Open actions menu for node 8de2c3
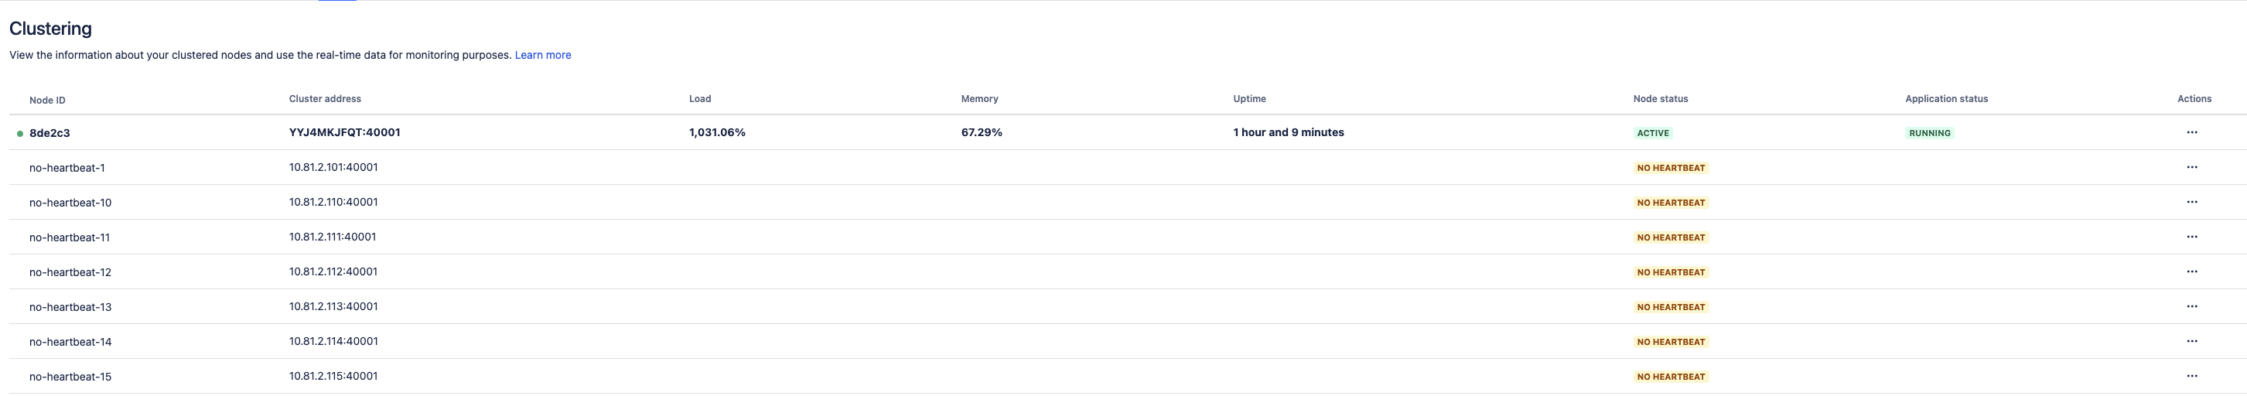Image resolution: width=2247 pixels, height=396 pixels. [2191, 132]
